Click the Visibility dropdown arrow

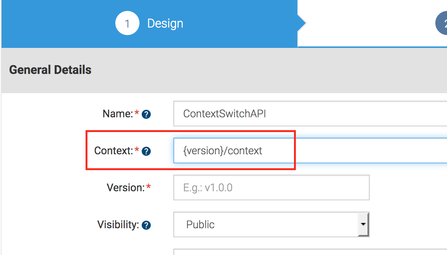coord(363,224)
